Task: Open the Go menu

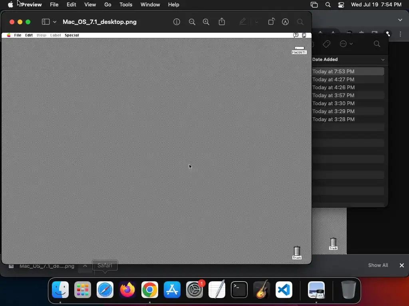Action: (x=108, y=5)
